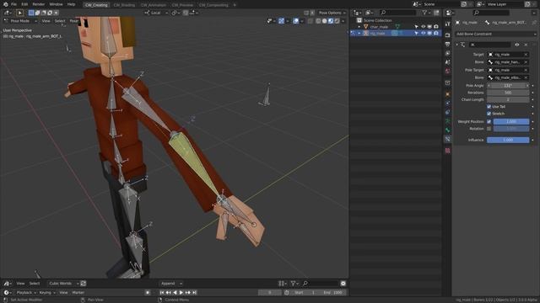
Task: Hide char_male in viewport via eye icon
Action: click(424, 27)
